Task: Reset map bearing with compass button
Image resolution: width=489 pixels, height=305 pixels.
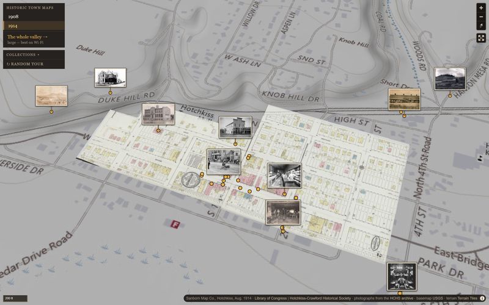Action: pos(481,26)
